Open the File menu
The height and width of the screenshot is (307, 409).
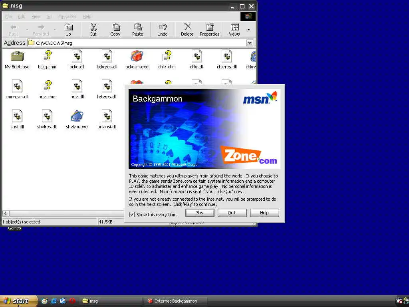(8, 16)
